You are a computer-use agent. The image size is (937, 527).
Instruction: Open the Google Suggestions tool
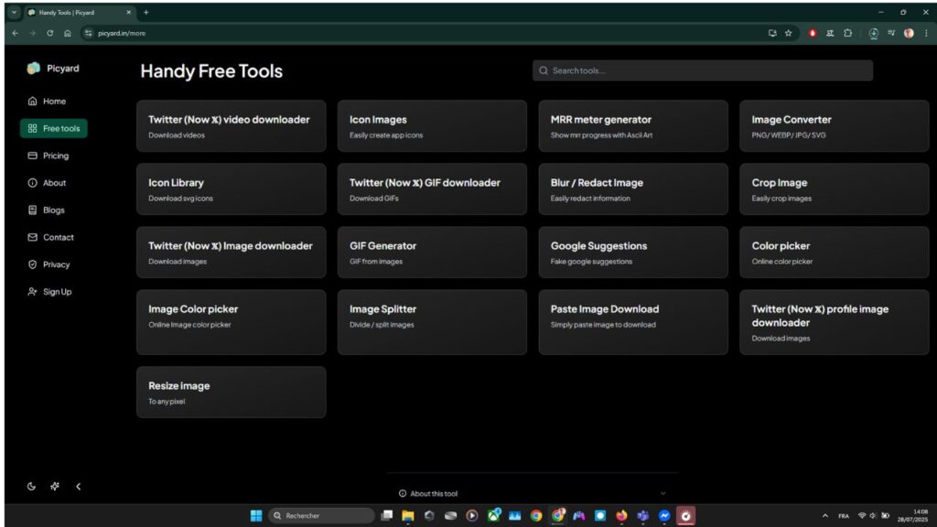(633, 253)
